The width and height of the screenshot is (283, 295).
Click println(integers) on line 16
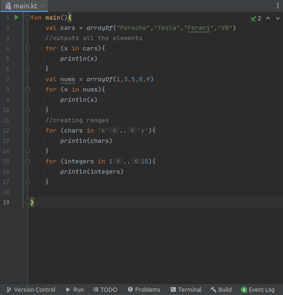coord(92,172)
